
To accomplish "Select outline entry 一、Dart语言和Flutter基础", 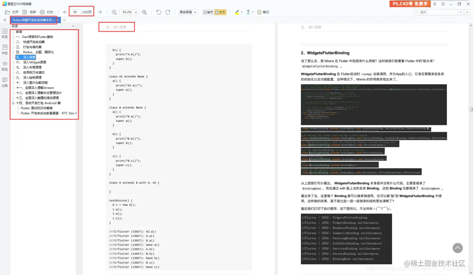I will click(34, 37).
